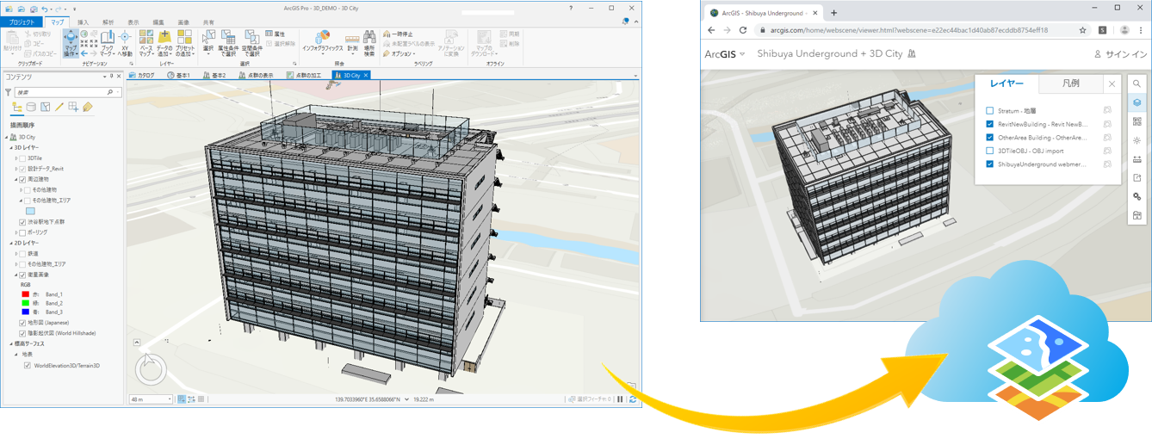Screen dimensions: 1152x445
Task: Expand the 3DTile layer in contents
Action: [x=15, y=158]
